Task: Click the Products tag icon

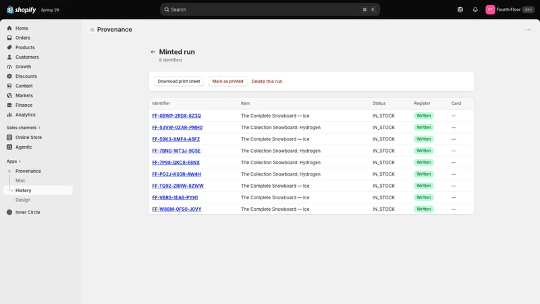Action: 9,47
